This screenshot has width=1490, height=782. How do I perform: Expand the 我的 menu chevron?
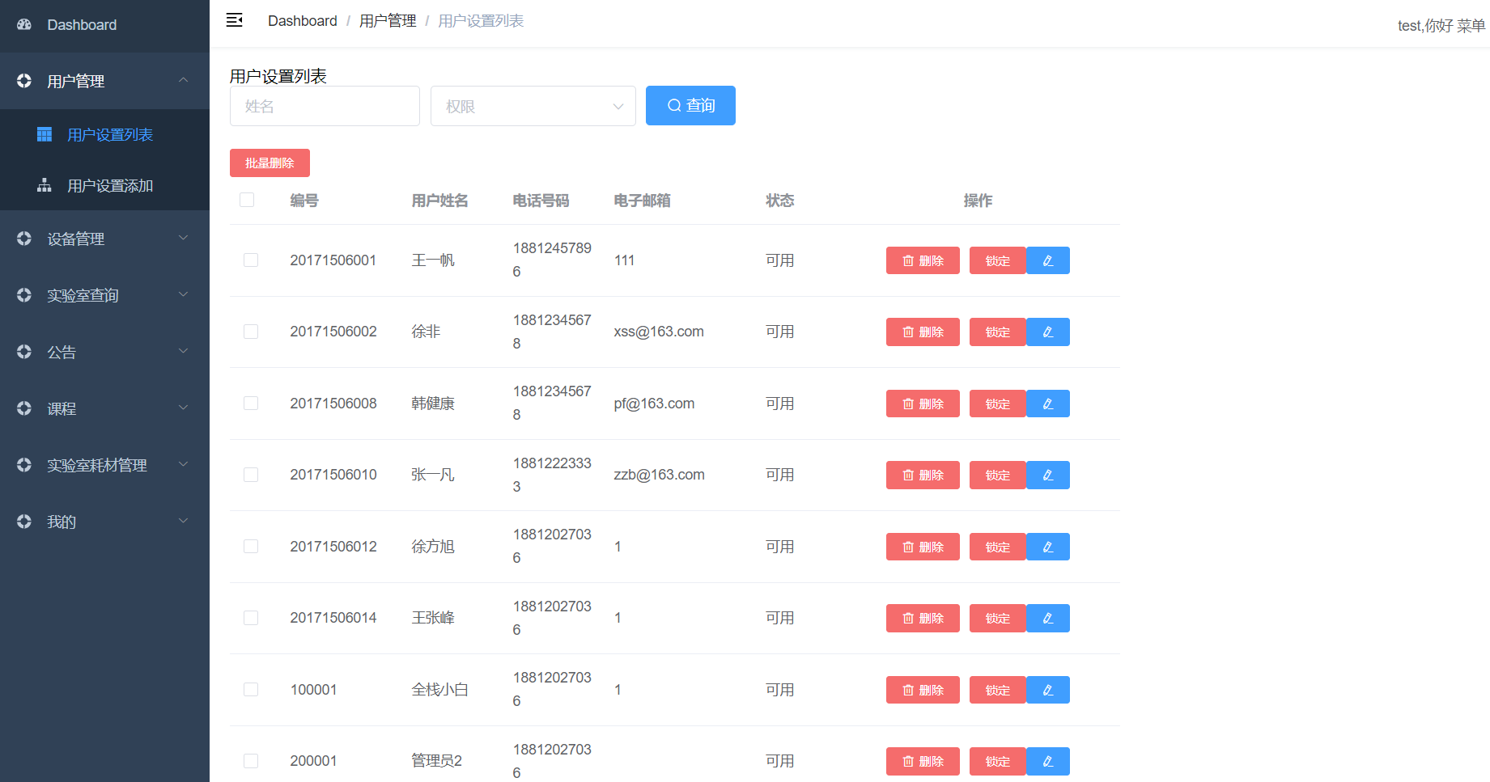click(x=184, y=521)
